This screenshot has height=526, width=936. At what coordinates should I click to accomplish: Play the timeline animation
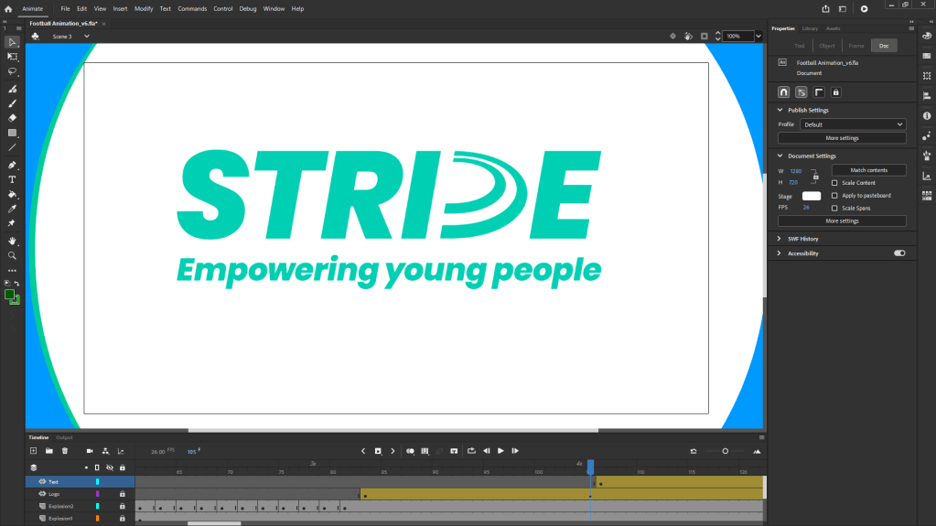tap(500, 451)
